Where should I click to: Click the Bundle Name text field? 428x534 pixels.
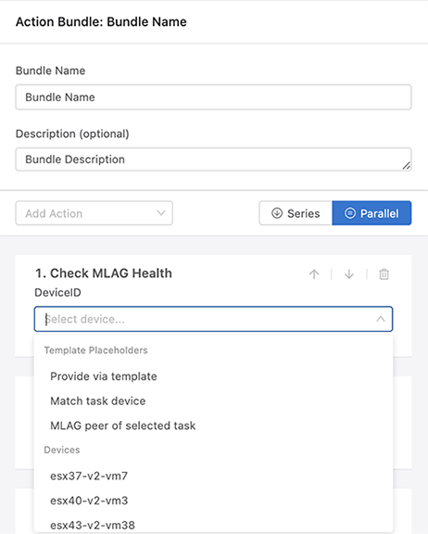[x=213, y=97]
